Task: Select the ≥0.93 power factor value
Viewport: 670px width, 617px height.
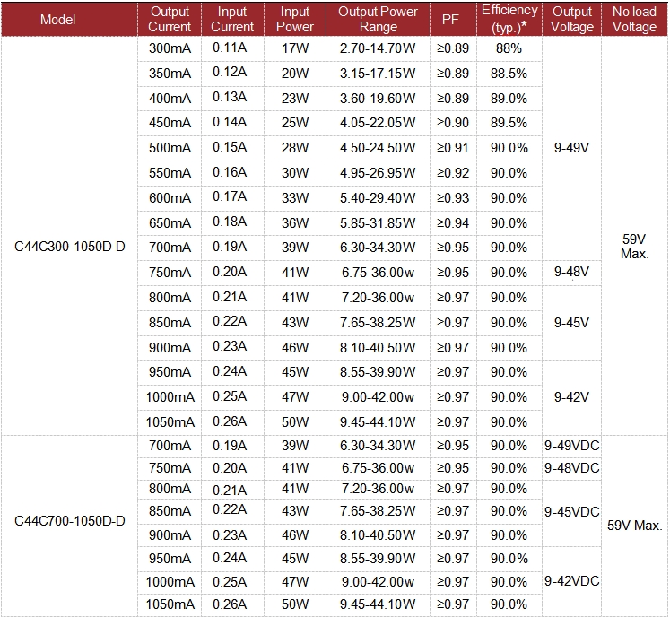Action: [x=453, y=198]
